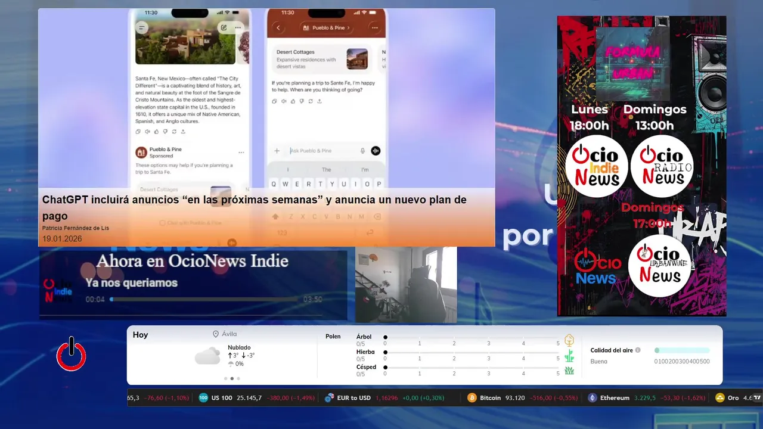Click the red power logo at bottom left
The image size is (763, 429).
tap(72, 353)
